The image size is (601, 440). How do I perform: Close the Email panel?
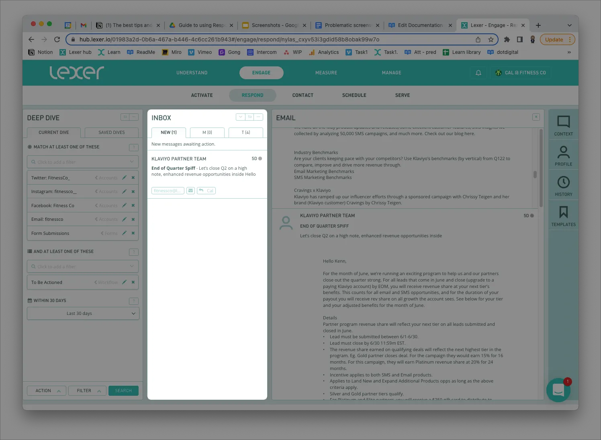pyautogui.click(x=536, y=117)
